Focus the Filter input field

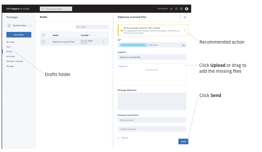tap(92, 27)
